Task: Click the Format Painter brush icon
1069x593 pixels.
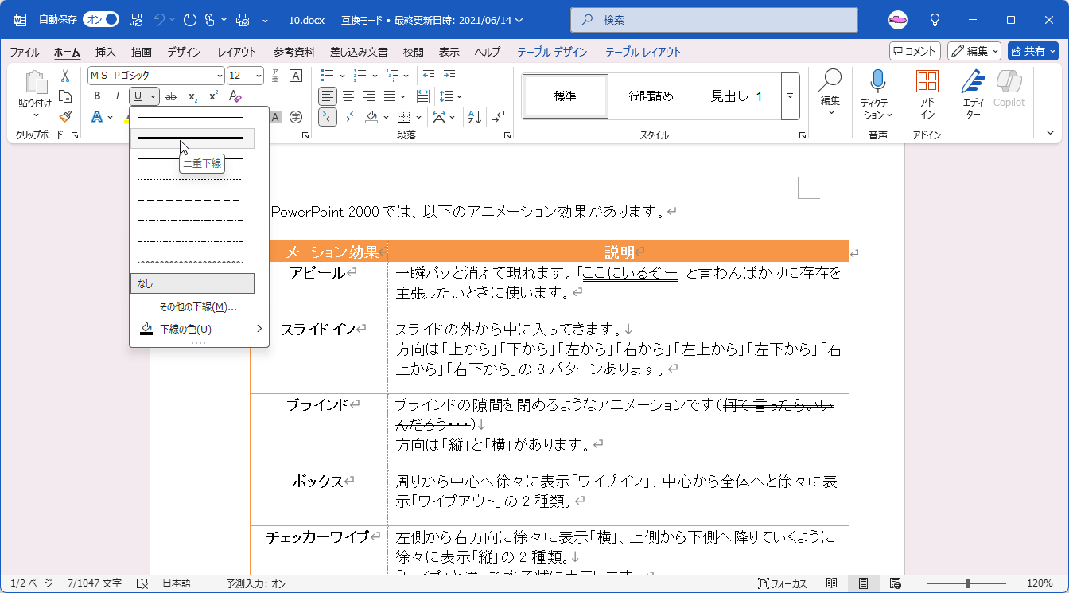Action: (x=65, y=116)
